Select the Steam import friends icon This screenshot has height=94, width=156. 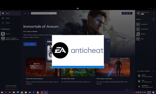139,76
